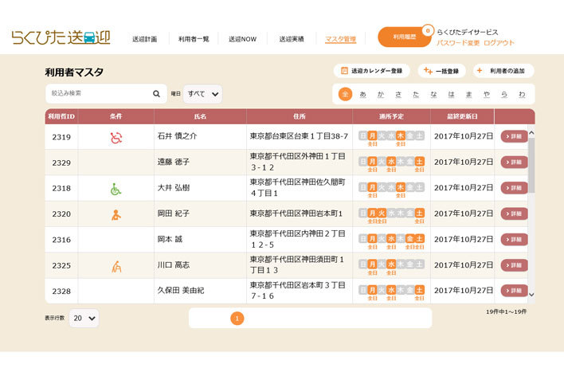
Task: Click the パスワード変更 link
Action: (458, 43)
